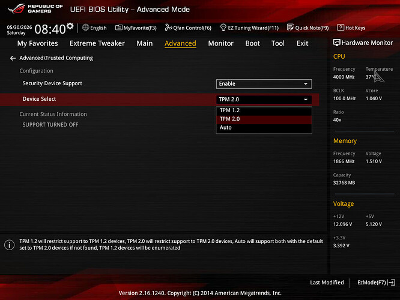This screenshot has height=300, width=400.
Task: Click MyFavorite(F3) label
Action: point(140,28)
